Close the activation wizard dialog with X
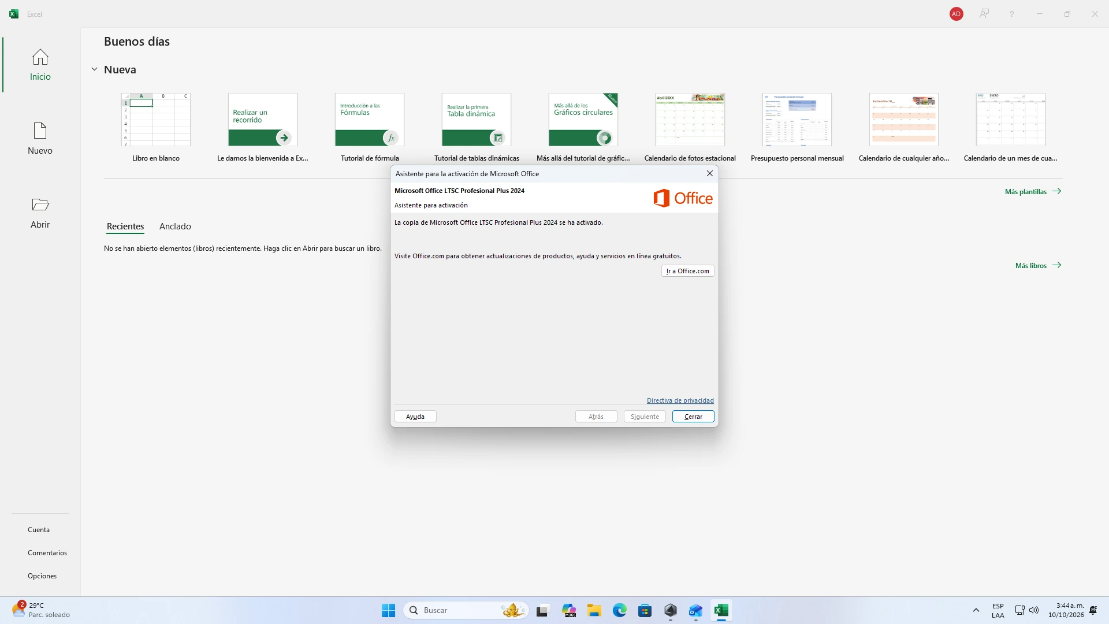 (709, 173)
